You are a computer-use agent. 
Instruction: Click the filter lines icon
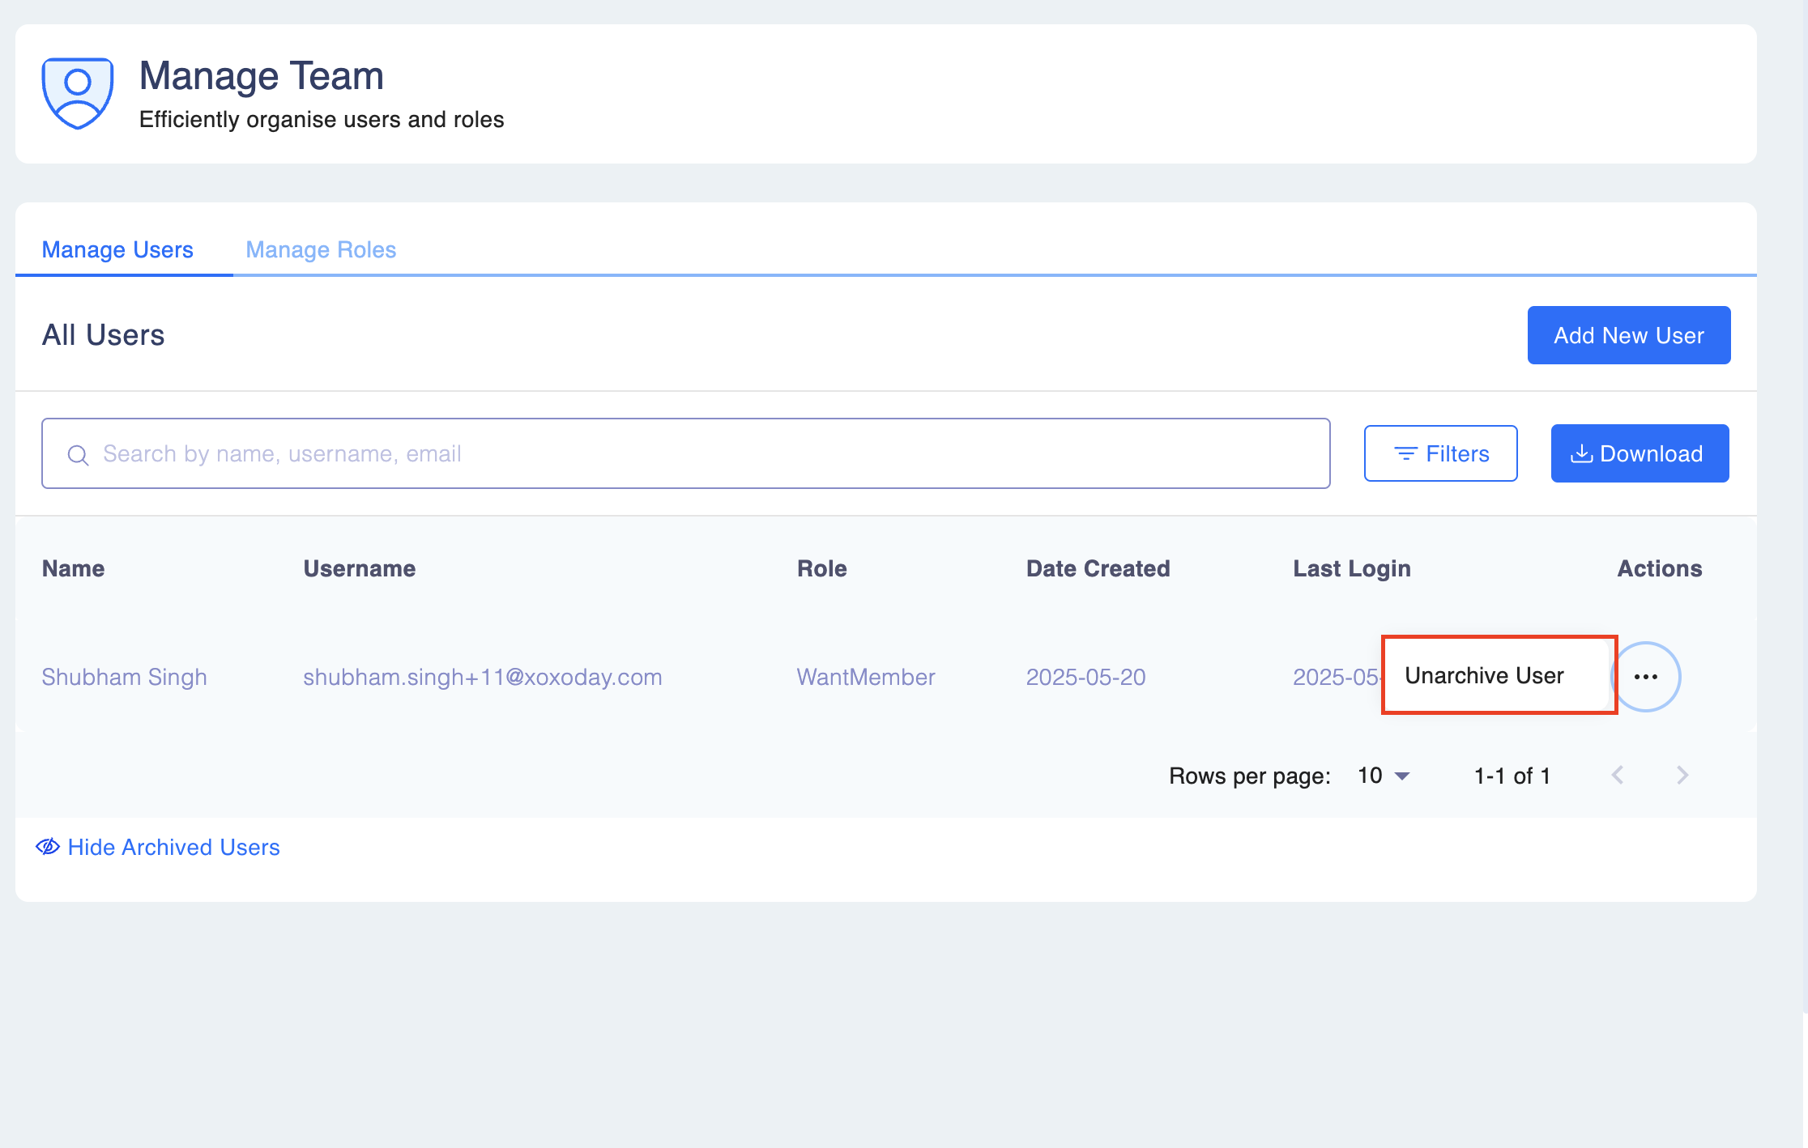click(x=1405, y=454)
